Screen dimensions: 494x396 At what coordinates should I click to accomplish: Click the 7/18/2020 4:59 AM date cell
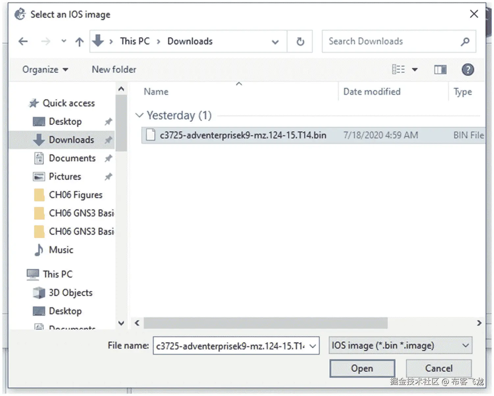[x=381, y=135]
